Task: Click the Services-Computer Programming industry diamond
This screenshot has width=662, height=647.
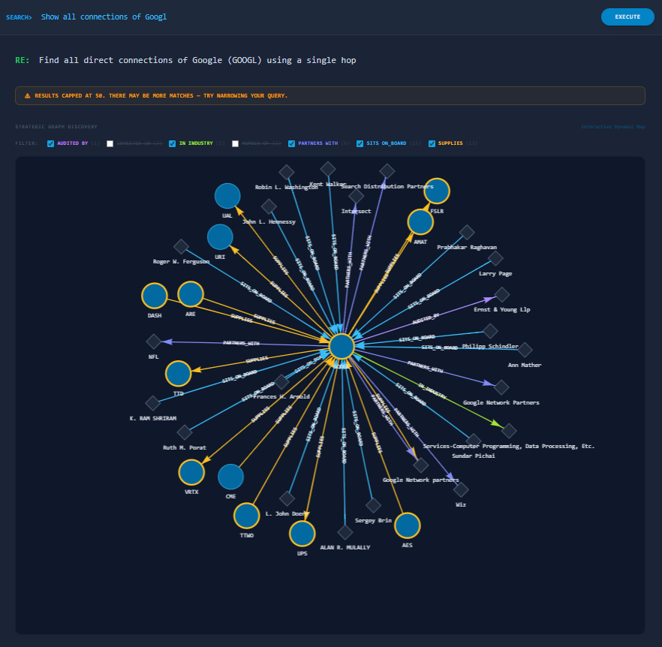Action: point(509,431)
